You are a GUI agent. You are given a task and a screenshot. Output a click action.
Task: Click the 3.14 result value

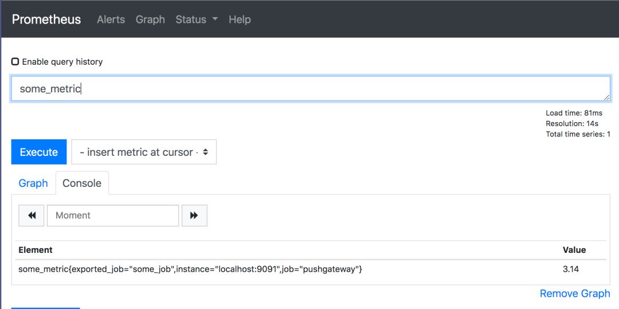[x=571, y=269]
